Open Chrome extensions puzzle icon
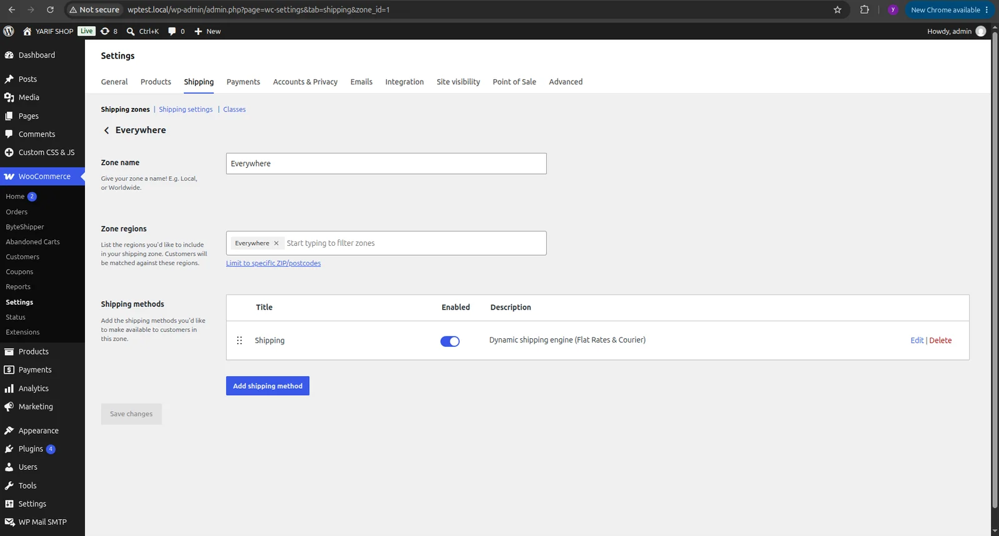The width and height of the screenshot is (999, 536). tap(864, 10)
